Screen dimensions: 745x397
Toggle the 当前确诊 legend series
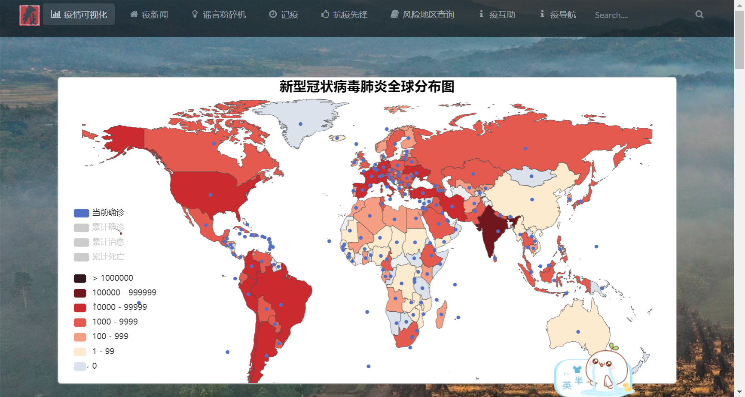[x=99, y=213]
